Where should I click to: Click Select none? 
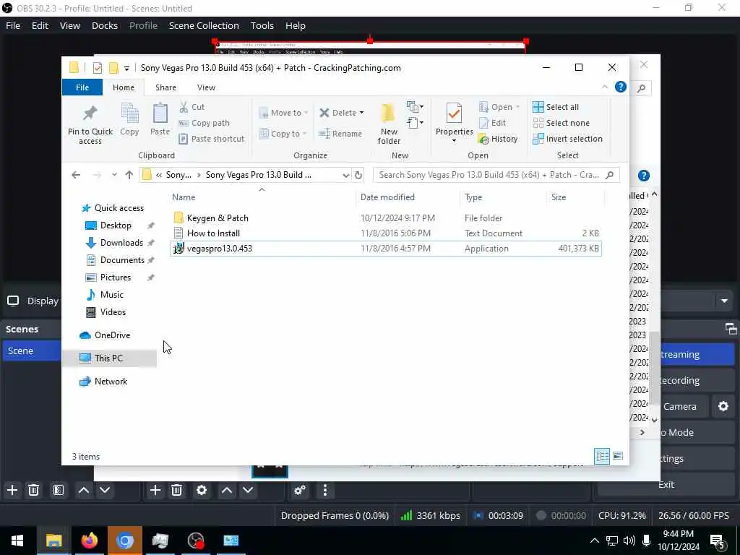click(561, 123)
